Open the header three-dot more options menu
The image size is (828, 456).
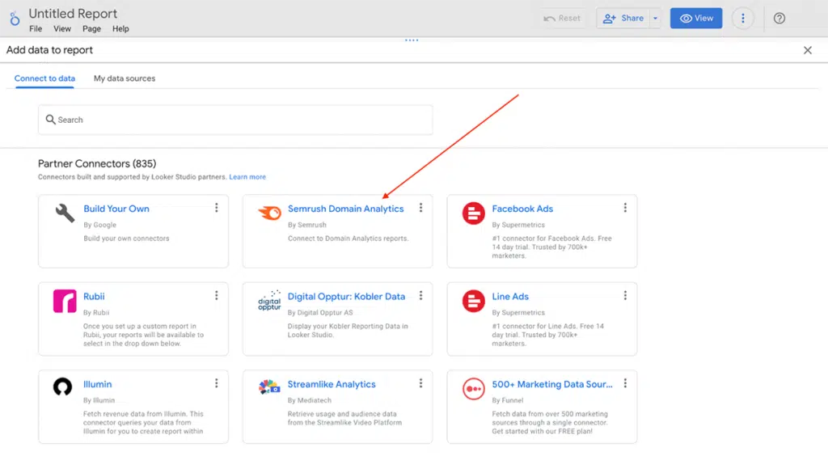[742, 19]
